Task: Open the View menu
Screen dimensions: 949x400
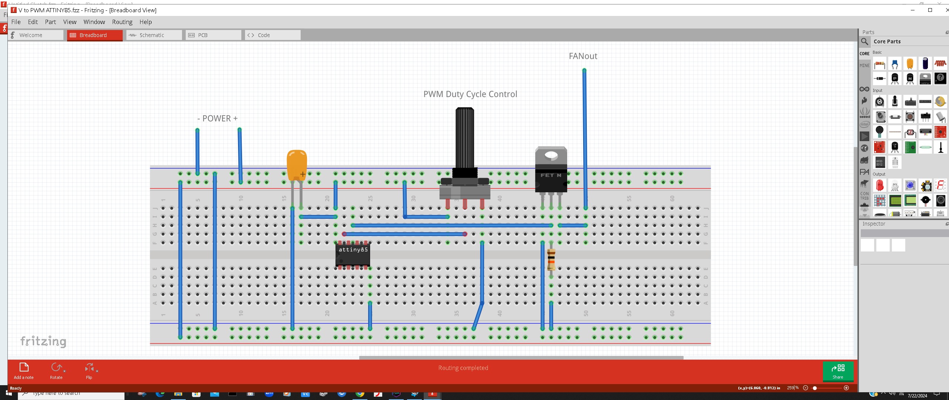Action: 70,22
